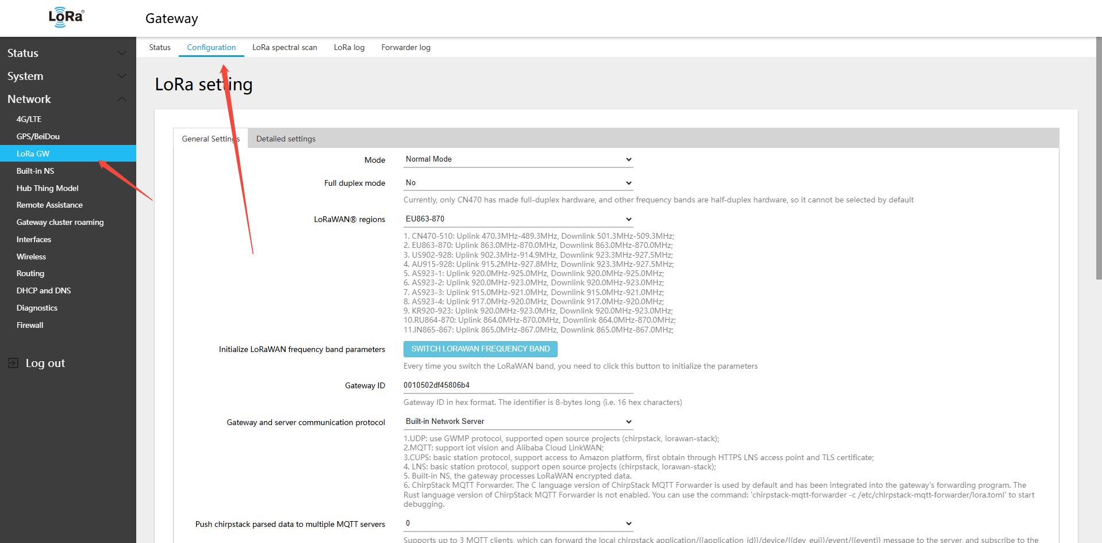Open the LoRaWAN regions dropdown
The width and height of the screenshot is (1102, 543).
517,219
